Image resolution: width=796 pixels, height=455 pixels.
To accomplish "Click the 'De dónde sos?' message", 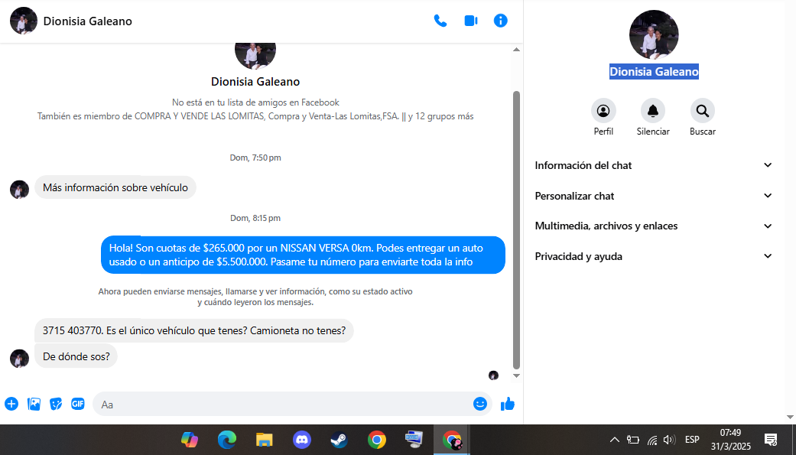I will [76, 356].
